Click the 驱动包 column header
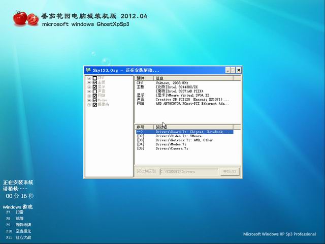This screenshot has width=325, height=244. point(193,127)
